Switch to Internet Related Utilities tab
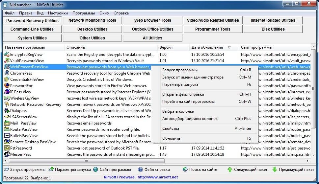This screenshot has height=184, width=319. 273,20
